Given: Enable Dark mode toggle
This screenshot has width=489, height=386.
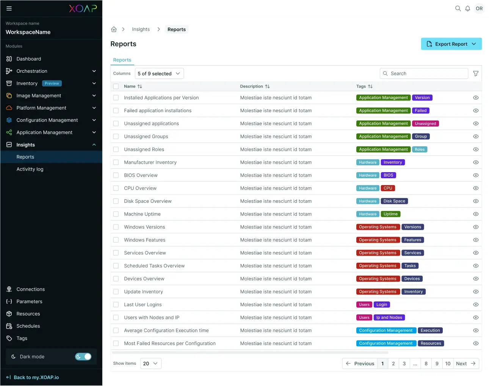Looking at the screenshot, I should pyautogui.click(x=83, y=356).
